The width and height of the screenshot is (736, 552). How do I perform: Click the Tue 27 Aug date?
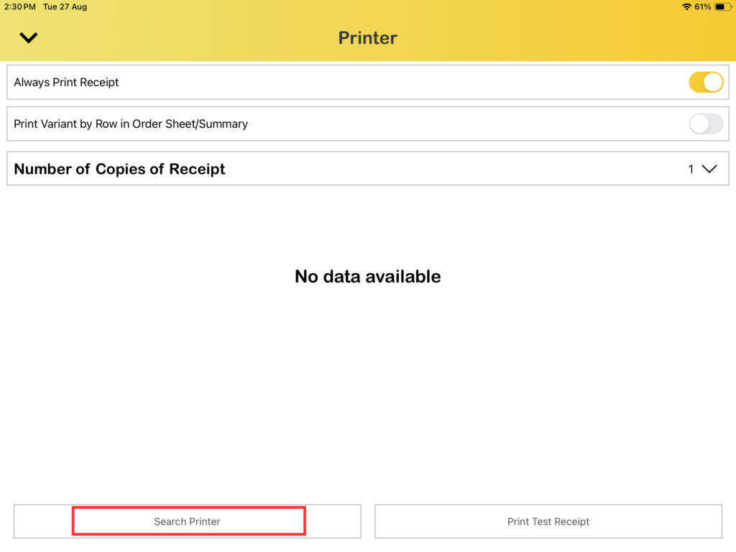(x=65, y=6)
